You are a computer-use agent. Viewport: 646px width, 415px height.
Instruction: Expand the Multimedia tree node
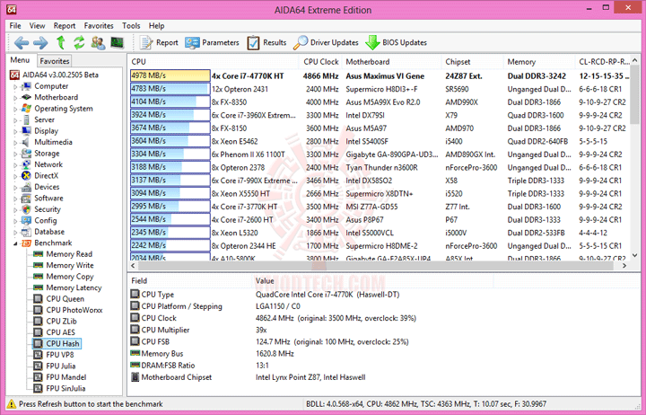pos(15,142)
